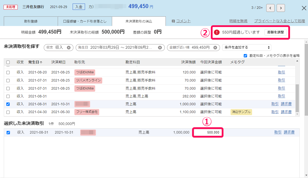
Task: Check the ツバメオンライン 70,000 row
Action: tap(8, 81)
